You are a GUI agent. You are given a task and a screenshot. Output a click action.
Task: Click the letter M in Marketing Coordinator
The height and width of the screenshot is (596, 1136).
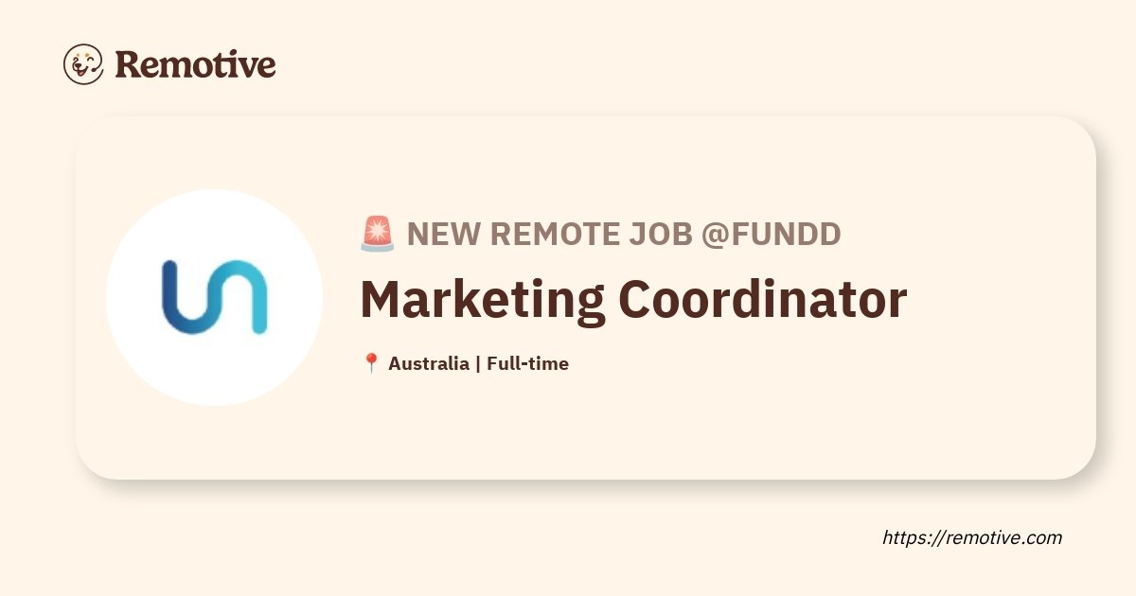click(x=382, y=299)
